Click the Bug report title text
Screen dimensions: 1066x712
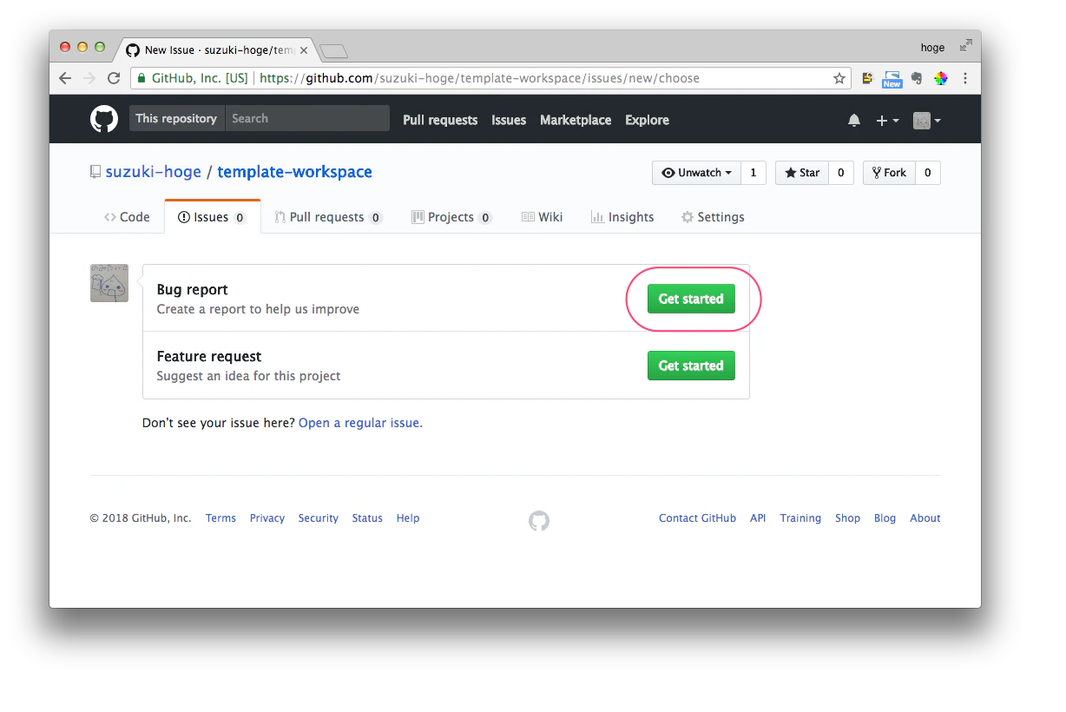coord(193,290)
